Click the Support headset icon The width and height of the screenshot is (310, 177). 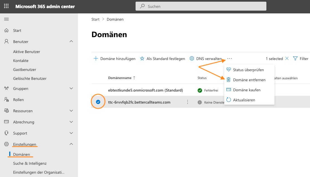tap(6, 133)
